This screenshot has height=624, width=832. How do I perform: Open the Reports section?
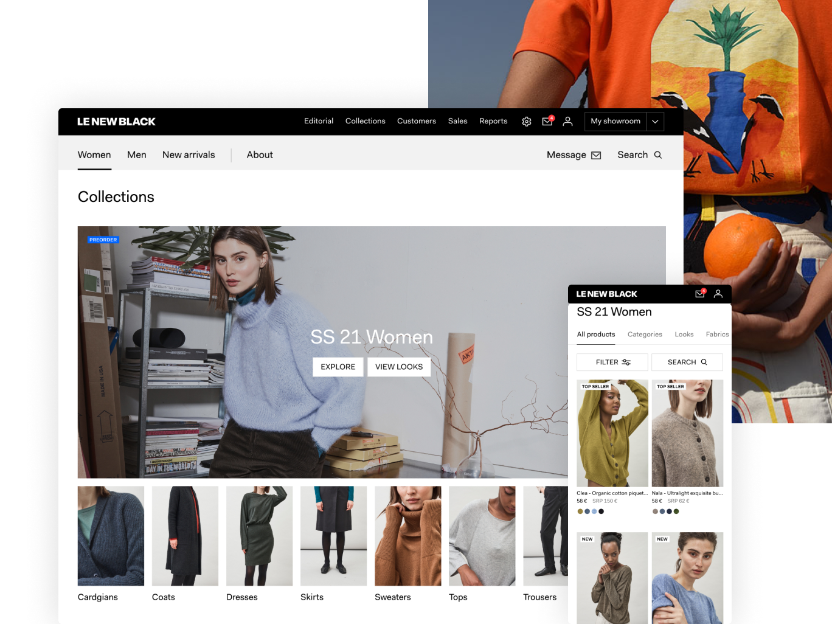(493, 121)
